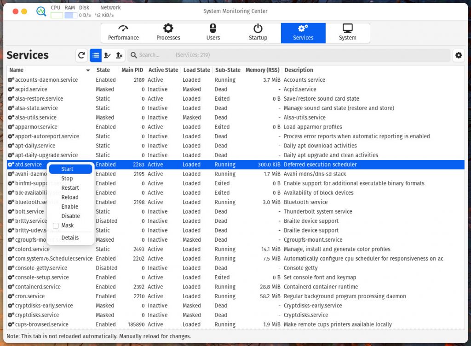Select Stop in the context menu
The image size is (471, 346).
coord(70,178)
